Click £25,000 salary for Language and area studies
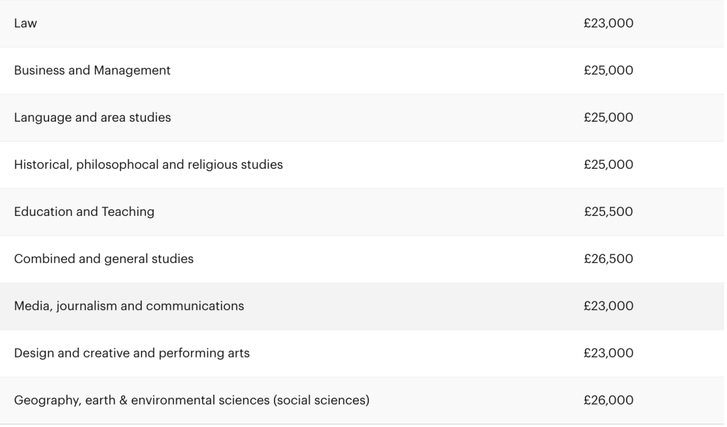 click(609, 118)
